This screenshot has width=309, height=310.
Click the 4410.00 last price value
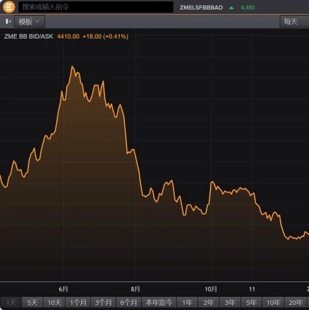pyautogui.click(x=68, y=36)
